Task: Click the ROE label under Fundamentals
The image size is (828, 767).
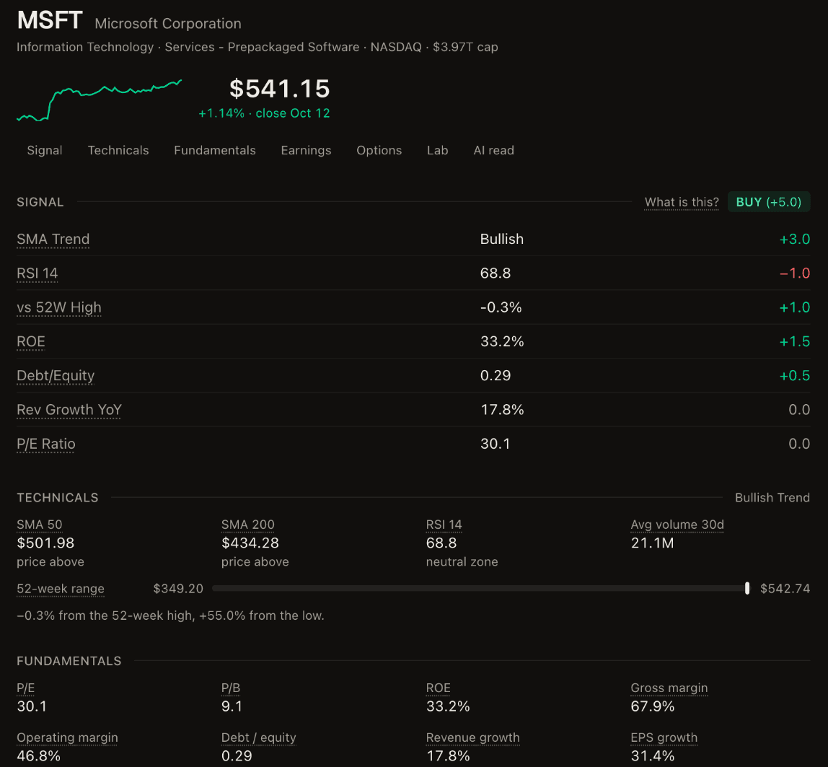Action: click(x=439, y=688)
